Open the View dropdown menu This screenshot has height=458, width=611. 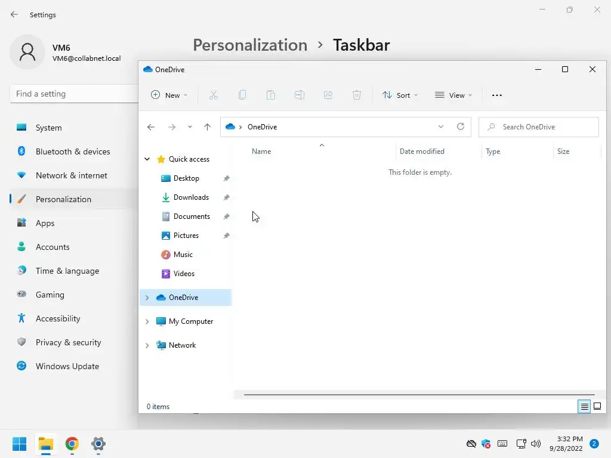point(453,95)
